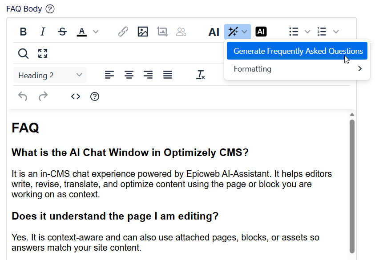Select Generate Frequently Asked Questions
This screenshot has width=375, height=260.
pos(297,51)
